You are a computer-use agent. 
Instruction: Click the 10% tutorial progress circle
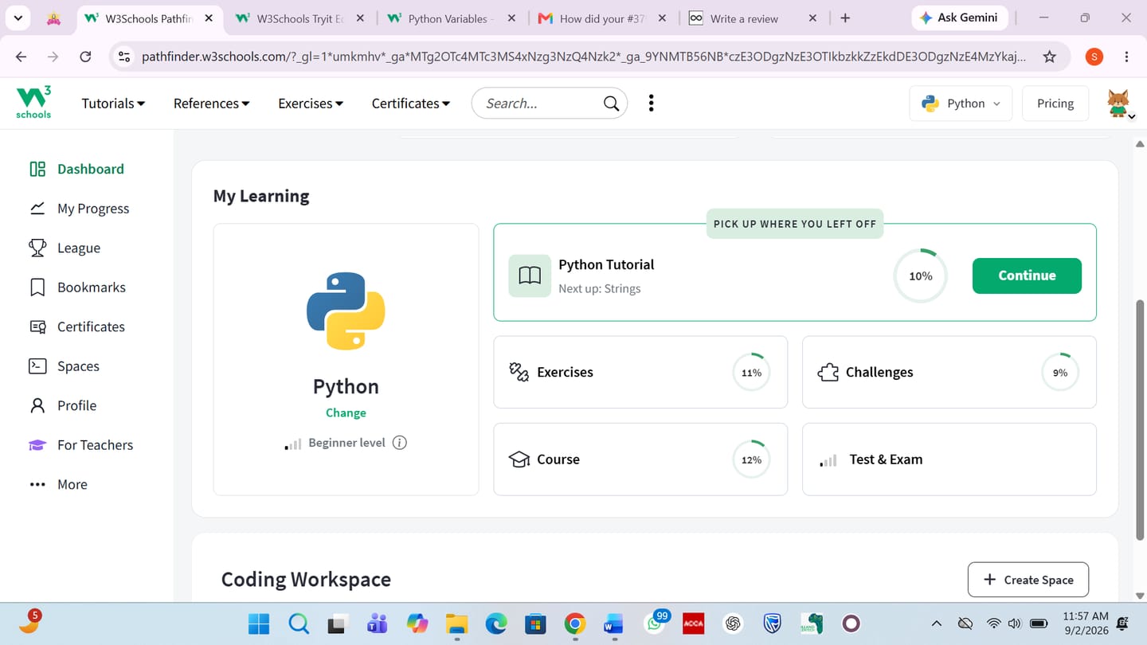[921, 276]
